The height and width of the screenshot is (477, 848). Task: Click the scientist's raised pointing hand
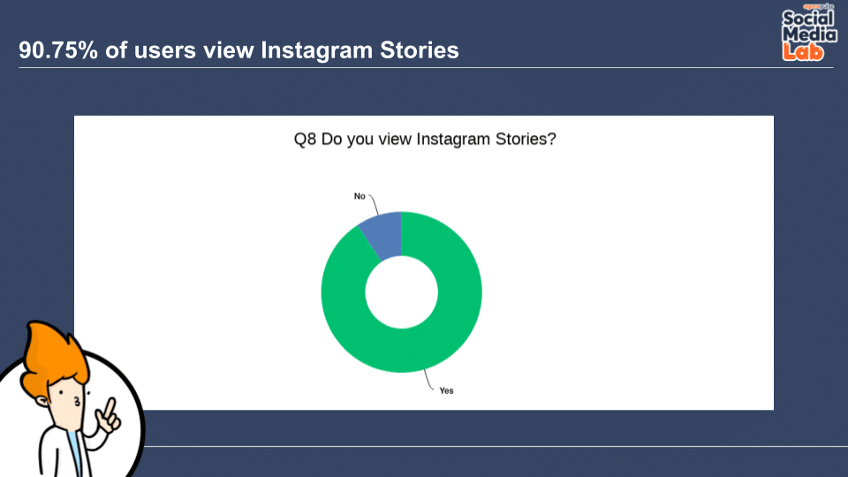tap(108, 416)
